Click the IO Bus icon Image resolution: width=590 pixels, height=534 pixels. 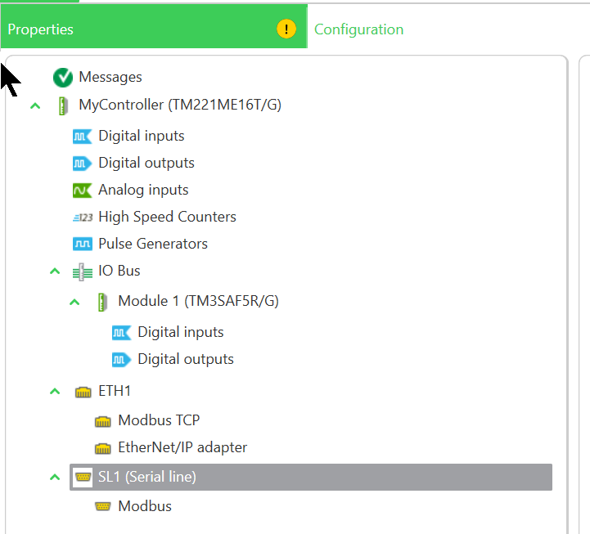pos(83,271)
